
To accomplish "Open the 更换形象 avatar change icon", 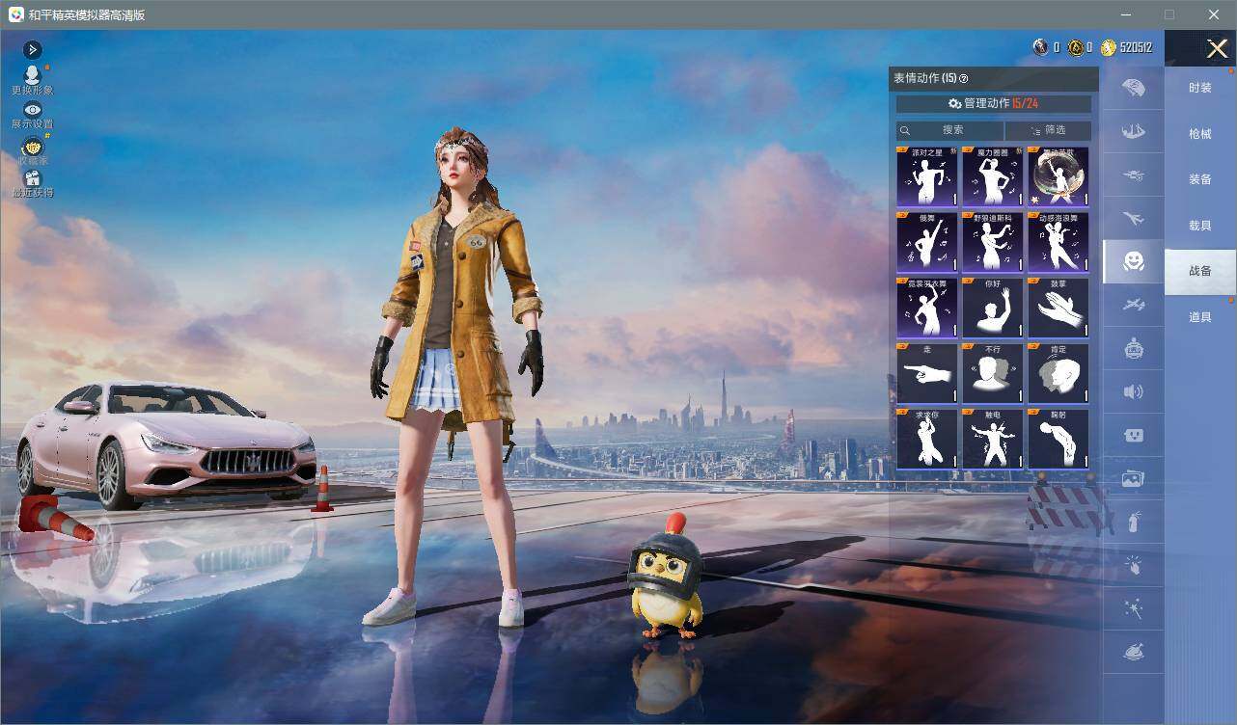I will pyautogui.click(x=32, y=75).
